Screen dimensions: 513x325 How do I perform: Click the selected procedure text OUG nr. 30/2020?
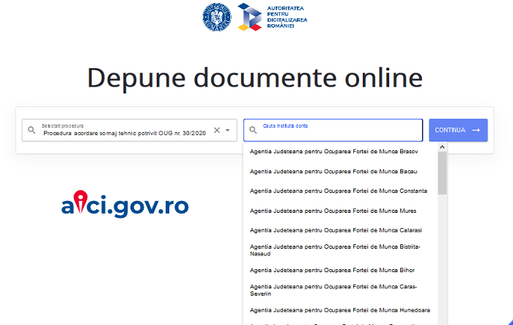pyautogui.click(x=125, y=134)
